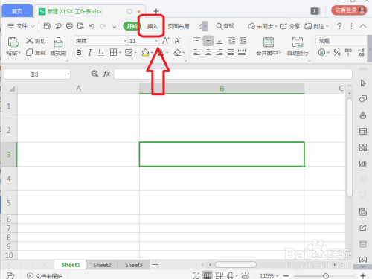Copy selection with the 复制 button
Image resolution: width=372 pixels, height=279 pixels.
click(36, 52)
